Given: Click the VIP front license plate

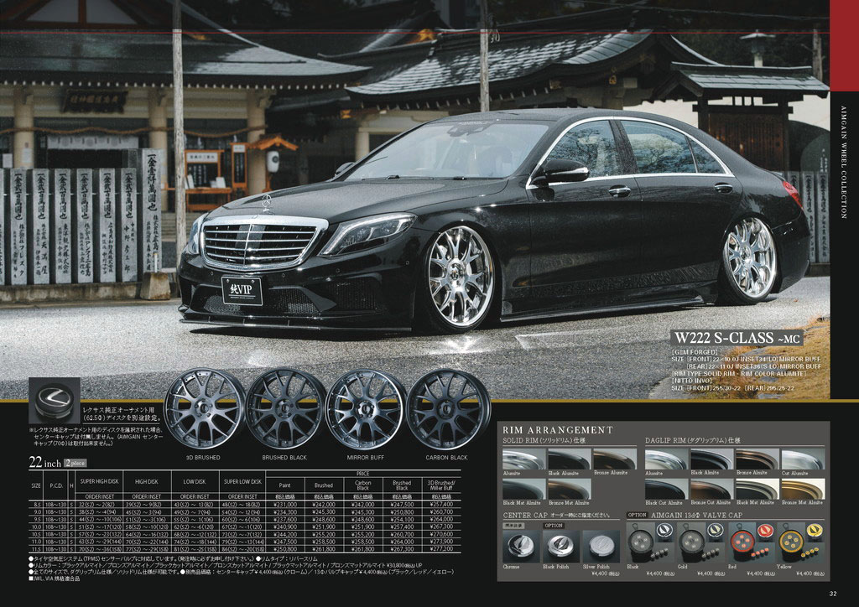Looking at the screenshot, I should click(242, 291).
